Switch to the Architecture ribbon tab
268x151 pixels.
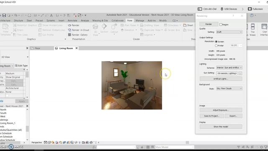pos(5,21)
